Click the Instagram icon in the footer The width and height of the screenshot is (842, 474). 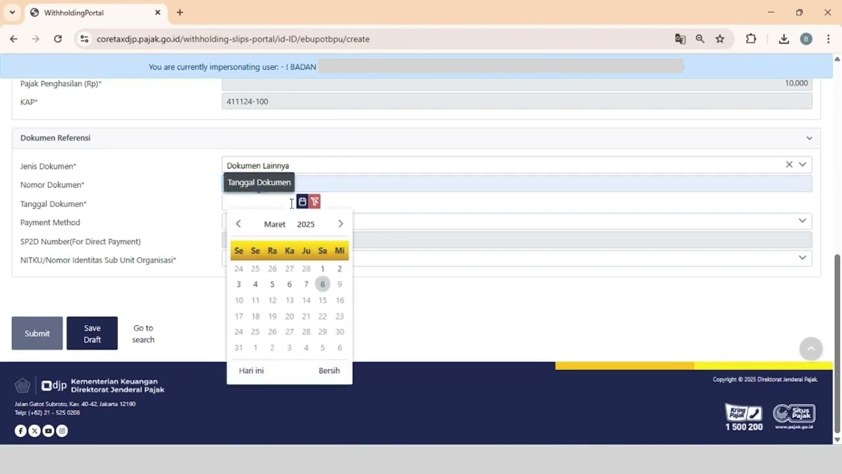coord(62,431)
